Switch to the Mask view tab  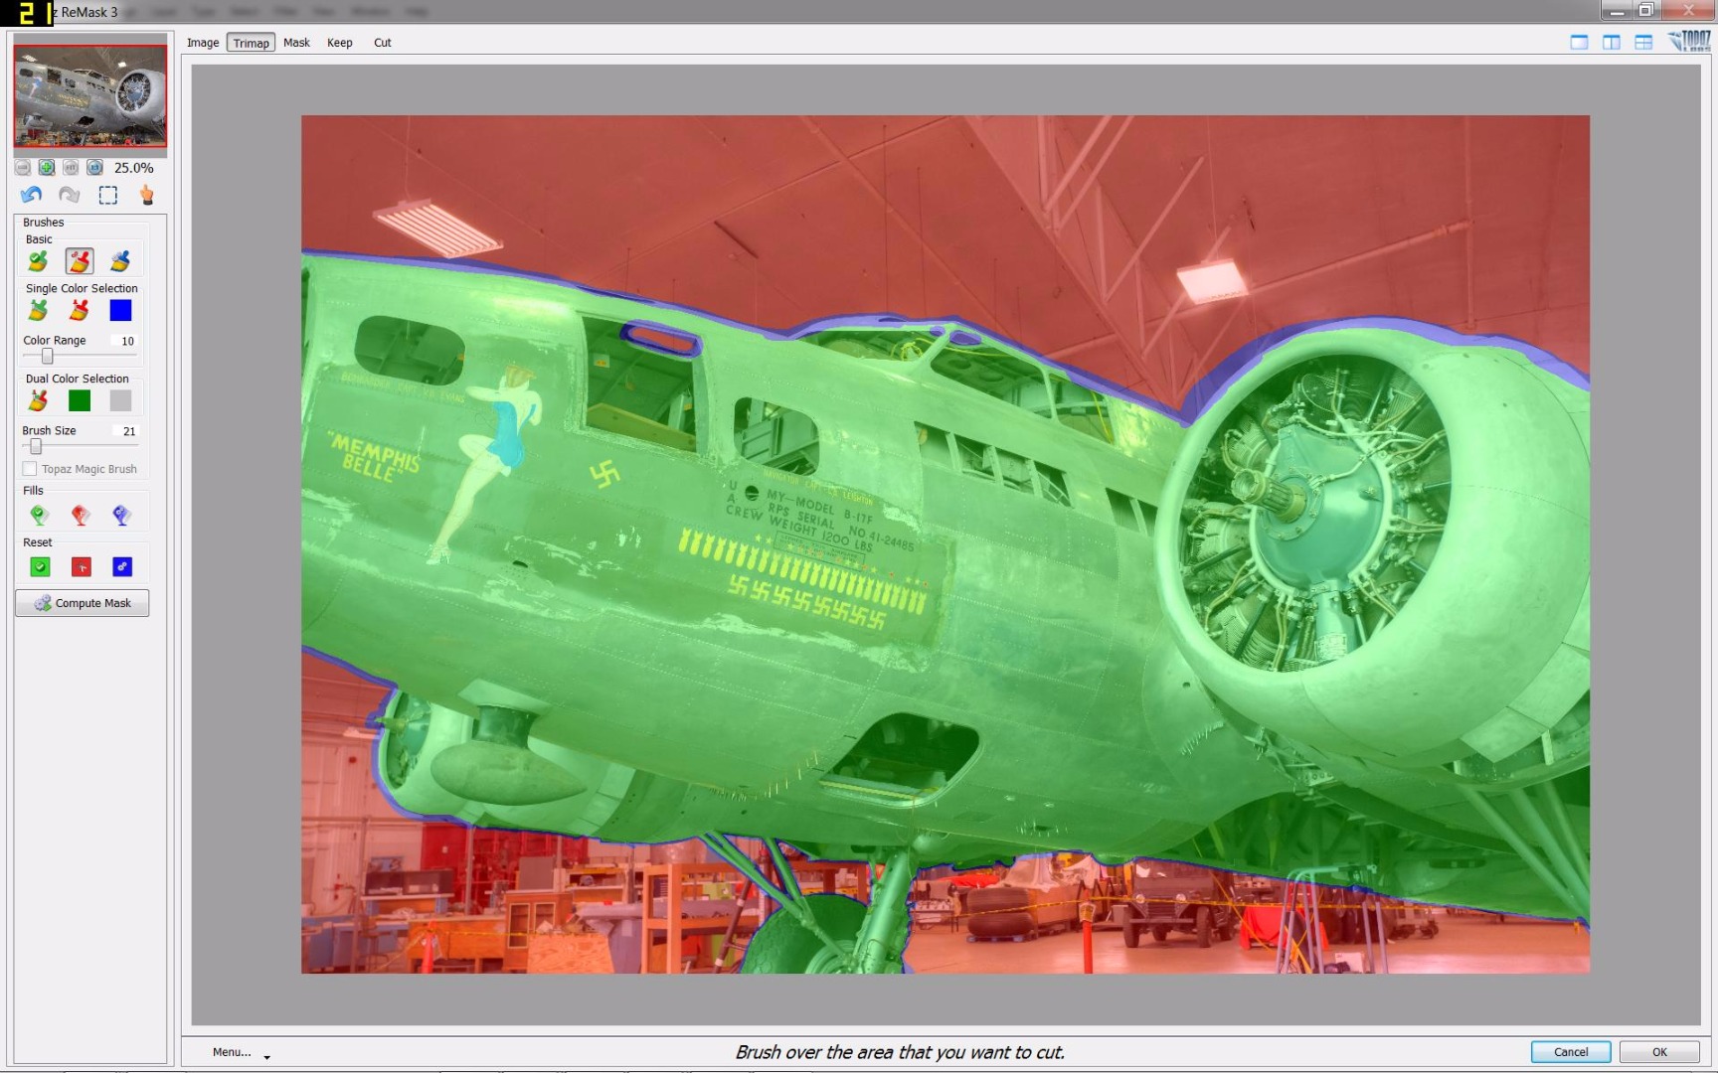point(296,43)
